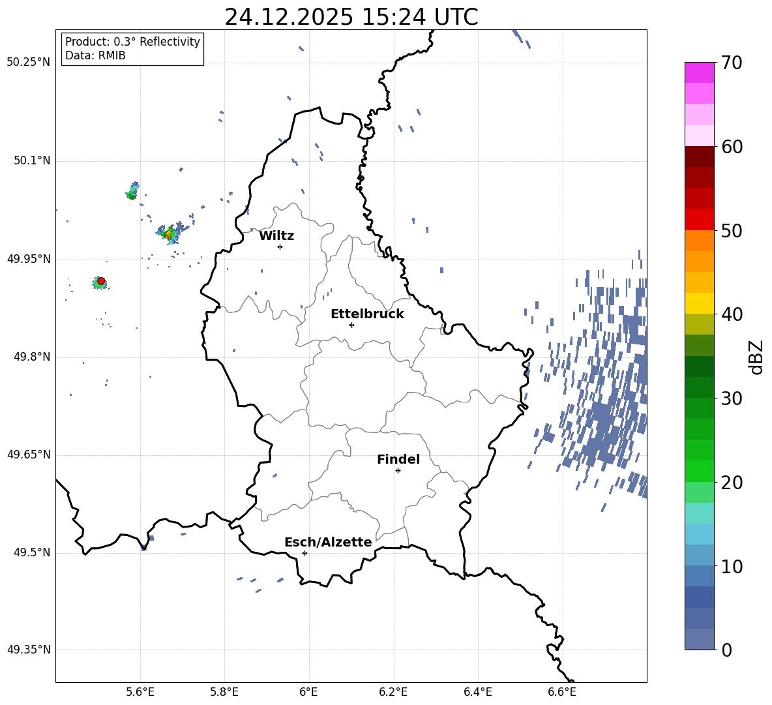Click the small green echo cell near 50.05°N

pyautogui.click(x=132, y=192)
